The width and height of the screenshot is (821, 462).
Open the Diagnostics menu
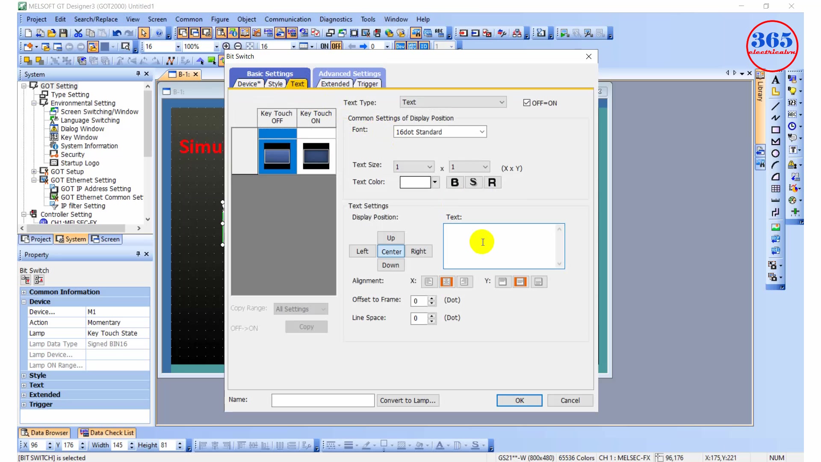(x=336, y=19)
